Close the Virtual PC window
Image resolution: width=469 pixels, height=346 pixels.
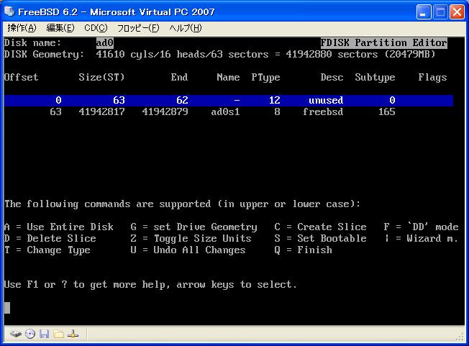pyautogui.click(x=457, y=12)
